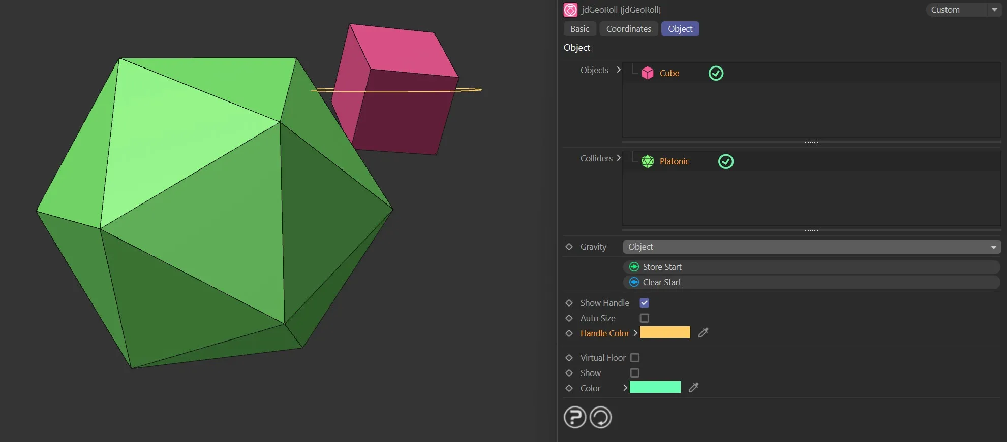
Task: Enable the Virtual Floor checkbox
Action: tap(634, 358)
